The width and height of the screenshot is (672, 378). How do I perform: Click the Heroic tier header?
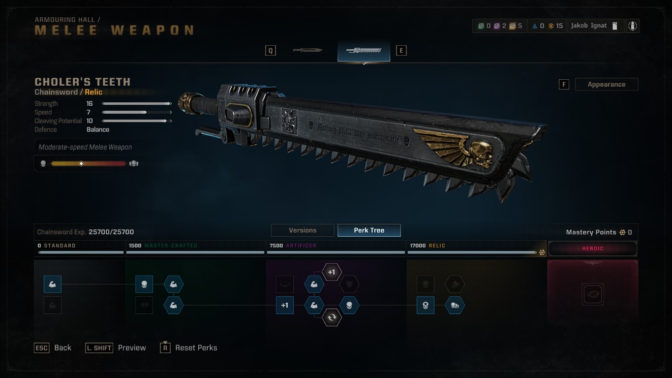click(x=593, y=249)
